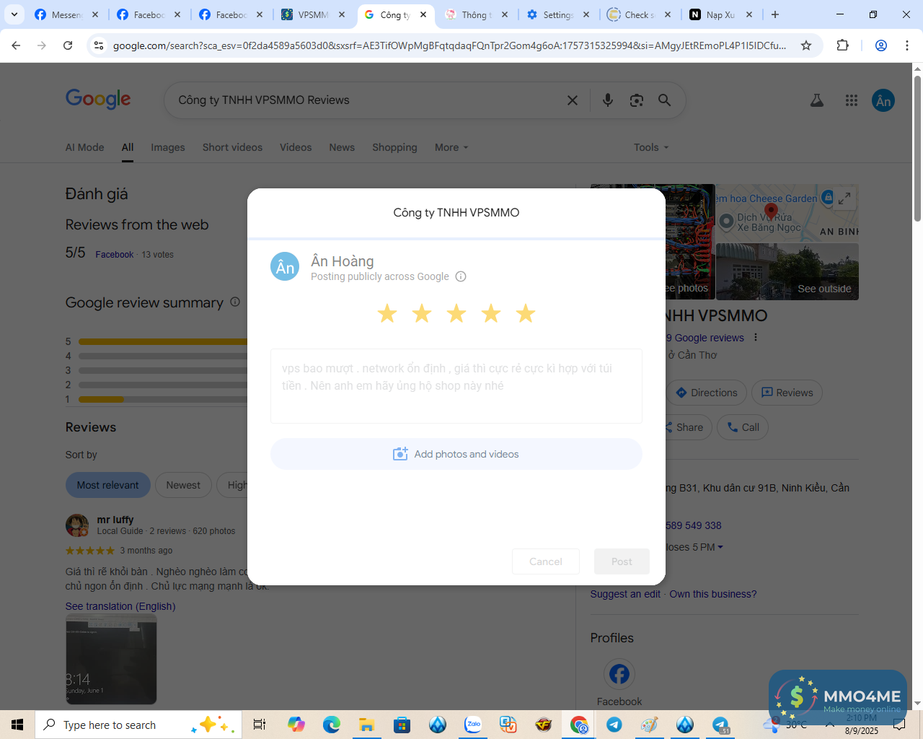Screen dimensions: 923x739
Task: Click Add photos and videos
Action: (456, 454)
